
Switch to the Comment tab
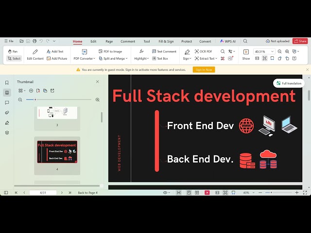pyautogui.click(x=128, y=41)
